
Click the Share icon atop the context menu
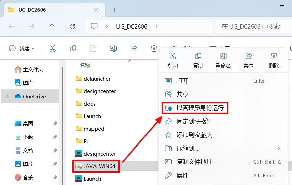[248, 56]
